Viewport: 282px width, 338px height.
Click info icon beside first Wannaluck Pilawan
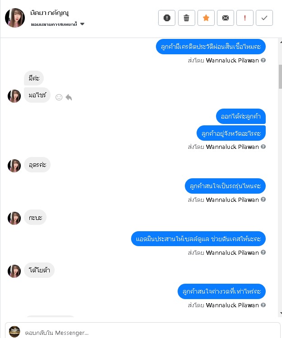263,60
